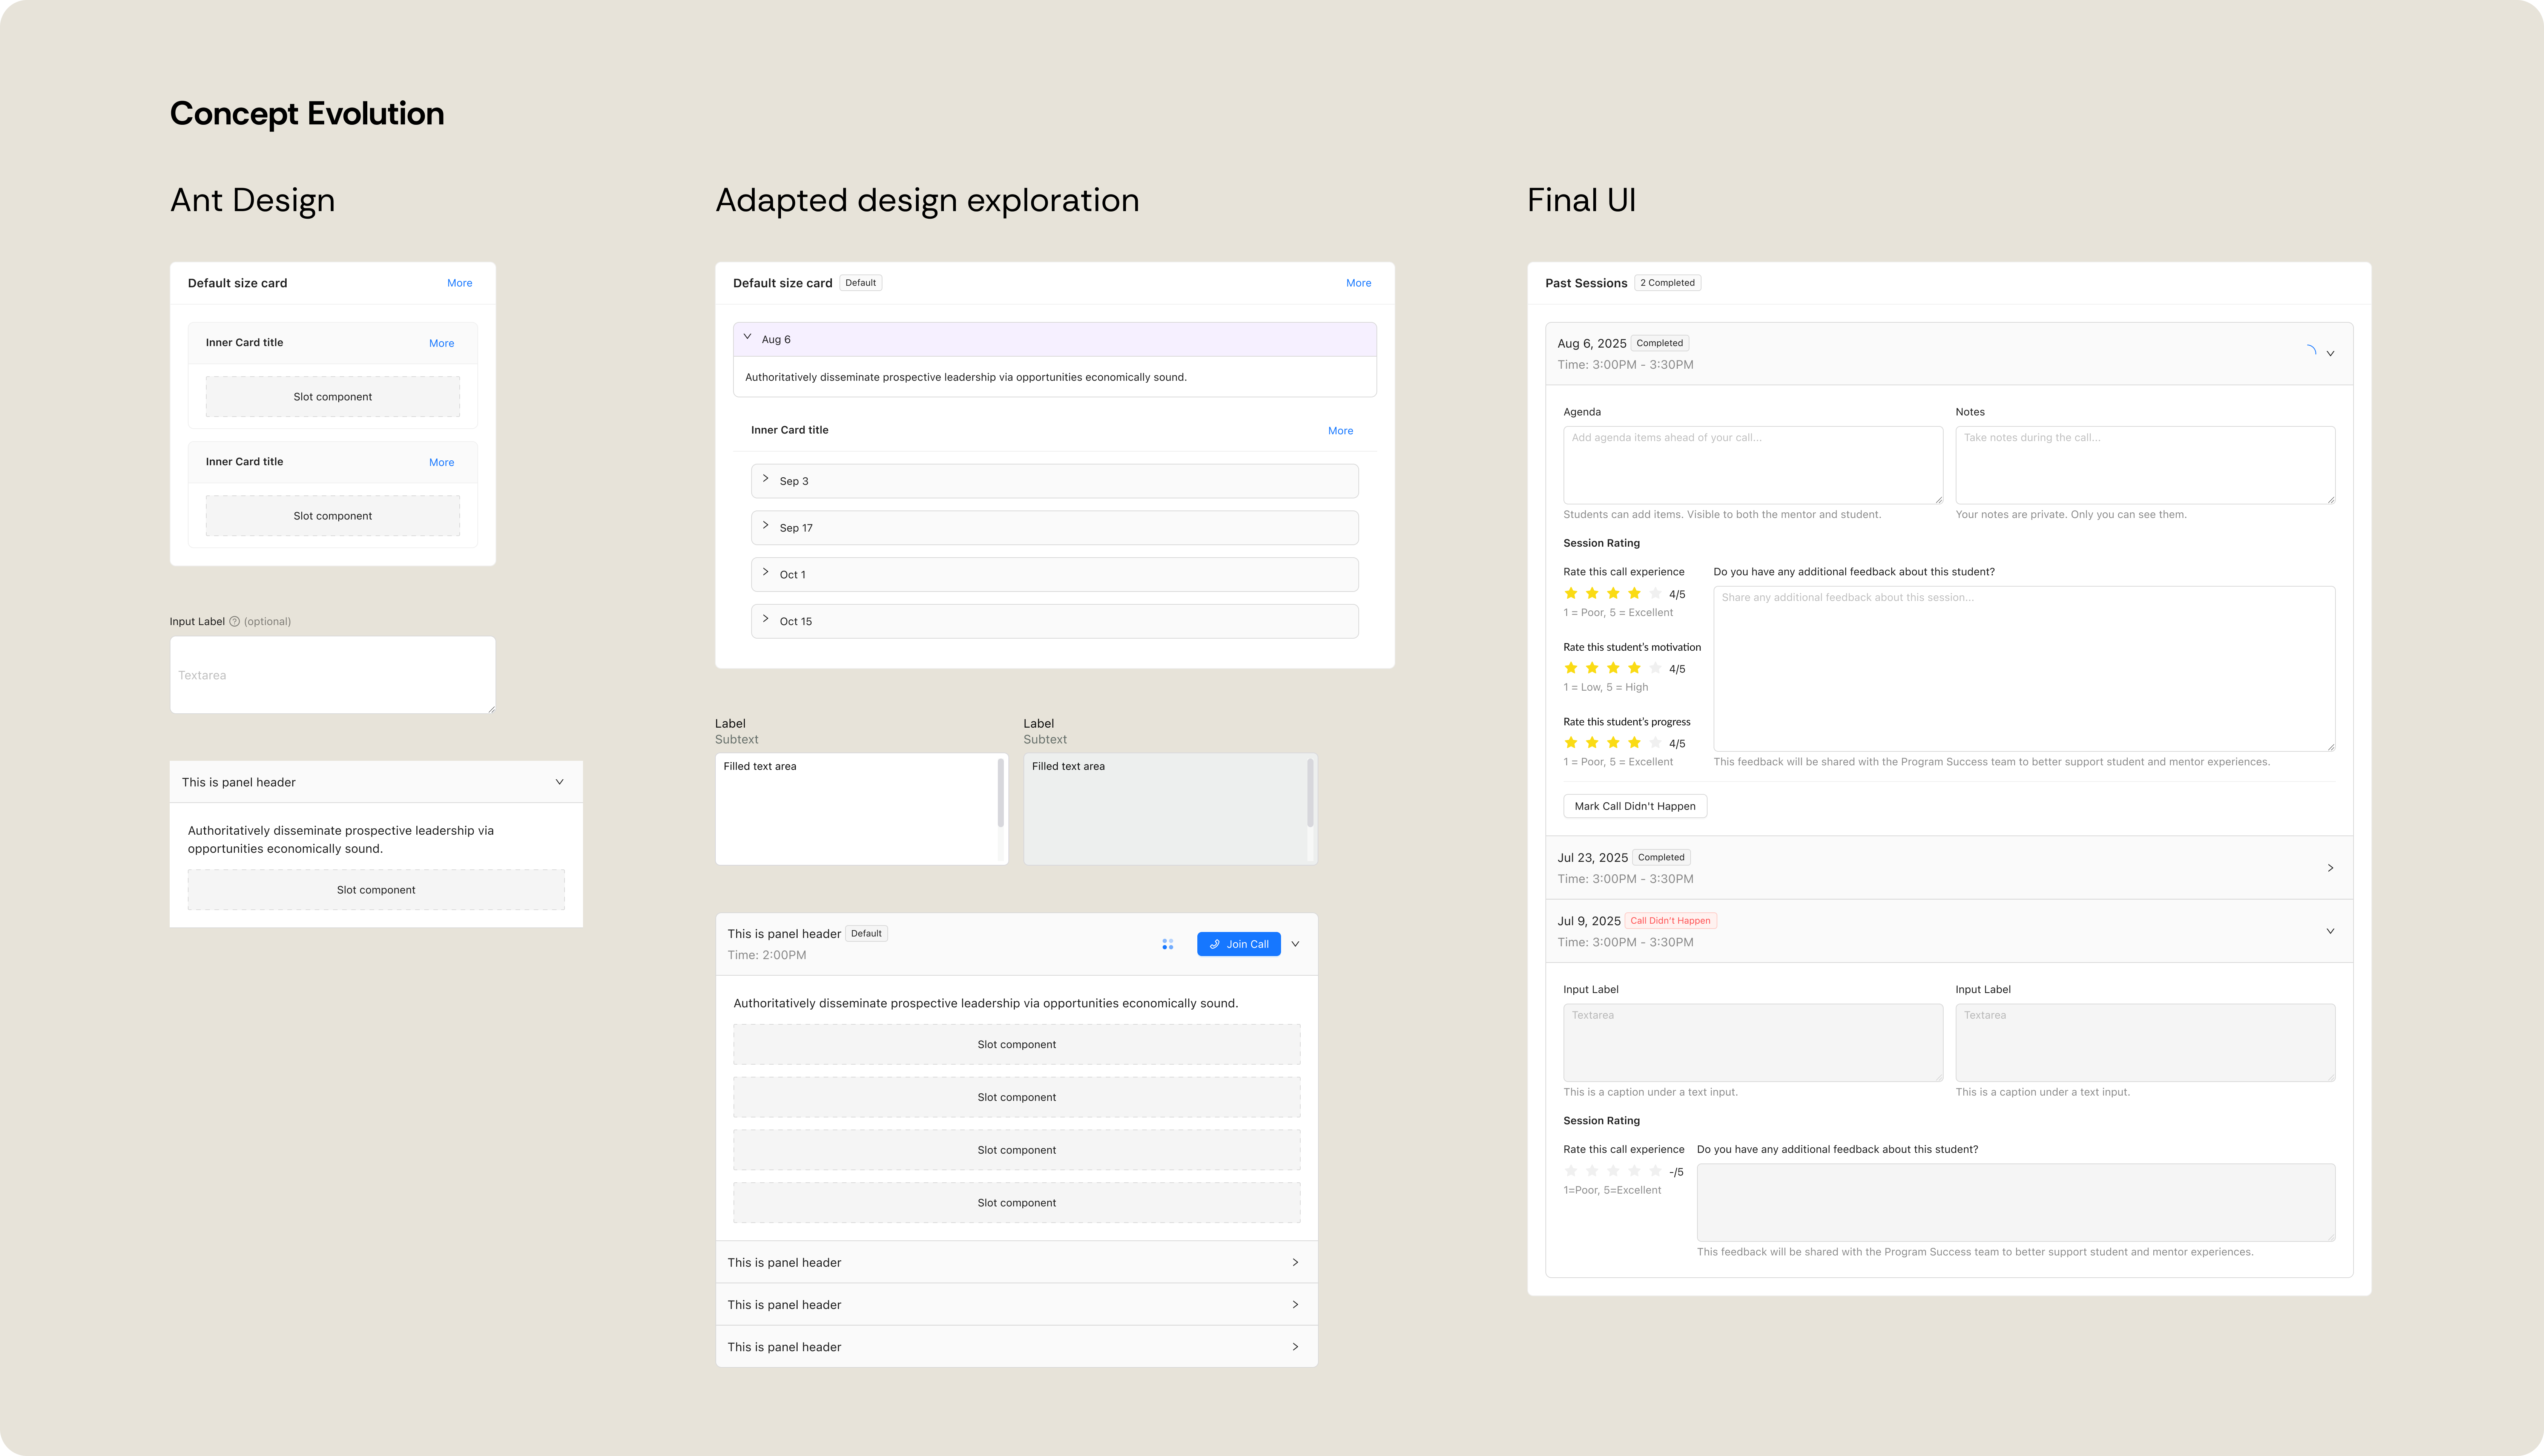Image resolution: width=2544 pixels, height=1456 pixels.
Task: Expand the Oct 15 accordion row
Action: [x=1055, y=621]
